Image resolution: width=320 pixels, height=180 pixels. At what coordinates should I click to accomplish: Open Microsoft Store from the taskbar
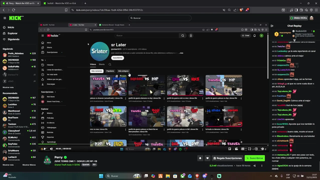(175, 176)
